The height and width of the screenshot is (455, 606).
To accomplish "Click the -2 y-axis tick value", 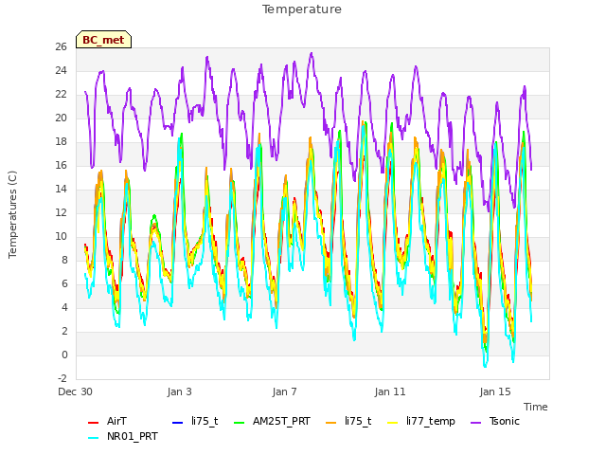I will coord(62,378).
